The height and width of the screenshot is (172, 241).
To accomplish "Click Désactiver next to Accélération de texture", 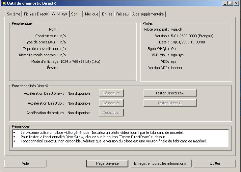I will (111, 112).
